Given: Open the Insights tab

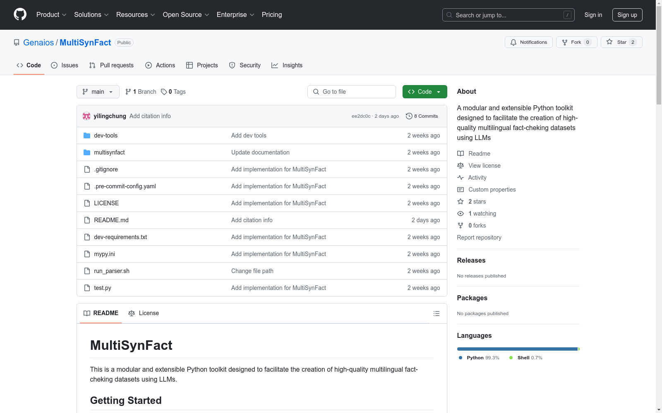Looking at the screenshot, I should [287, 65].
